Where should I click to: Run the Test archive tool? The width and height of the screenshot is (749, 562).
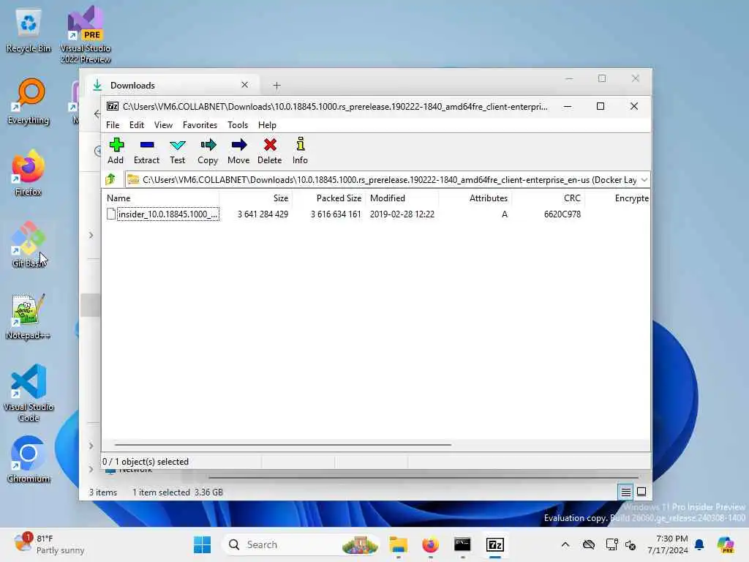tap(177, 151)
